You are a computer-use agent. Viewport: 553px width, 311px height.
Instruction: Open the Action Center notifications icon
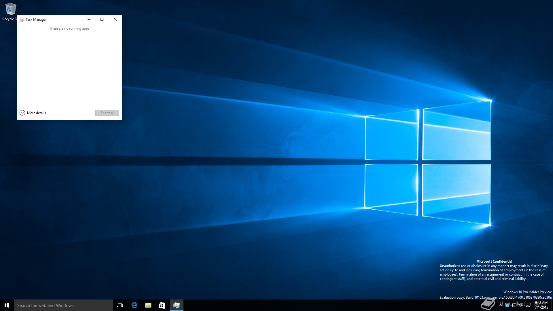(x=528, y=305)
